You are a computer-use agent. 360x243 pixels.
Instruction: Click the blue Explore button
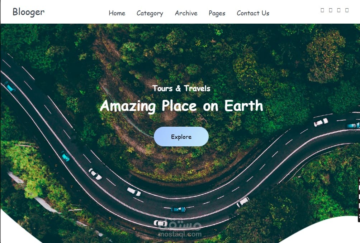(x=181, y=137)
